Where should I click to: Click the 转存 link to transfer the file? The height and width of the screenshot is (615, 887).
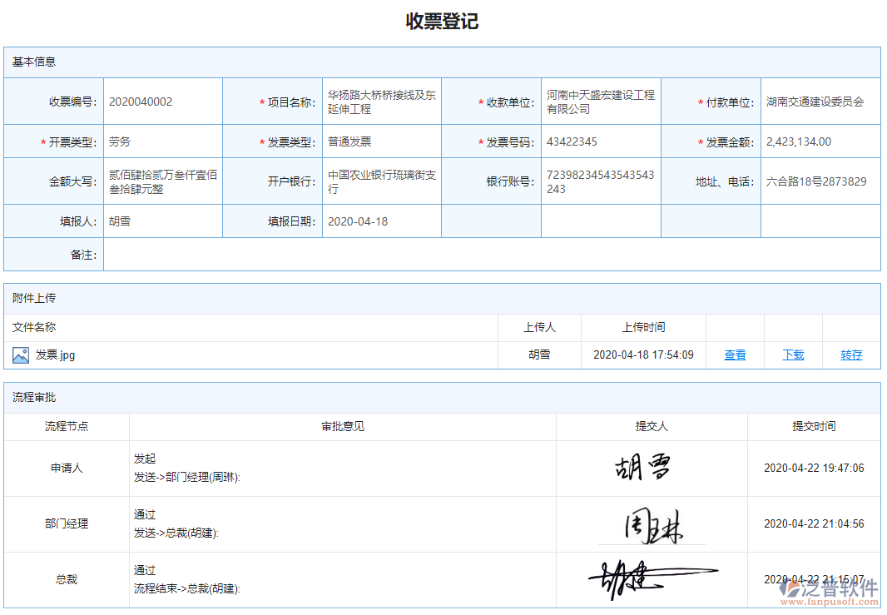point(850,355)
